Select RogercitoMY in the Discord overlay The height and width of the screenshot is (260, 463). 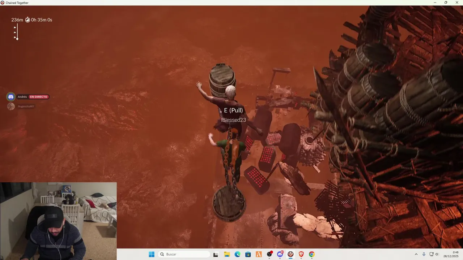coord(26,107)
